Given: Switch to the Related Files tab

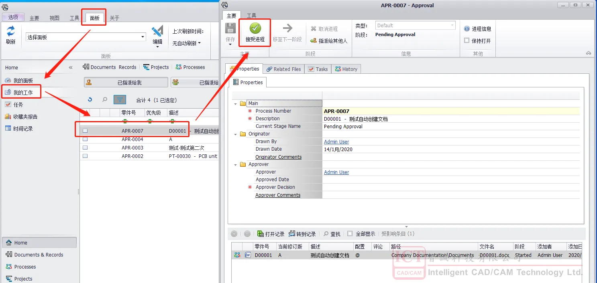Looking at the screenshot, I should pos(283,69).
